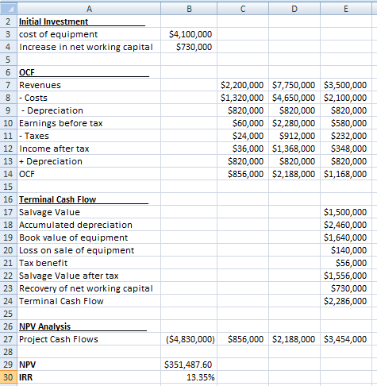This screenshot has height=386, width=377.
Task: Select Salvage Value after tax label
Action: [69, 276]
